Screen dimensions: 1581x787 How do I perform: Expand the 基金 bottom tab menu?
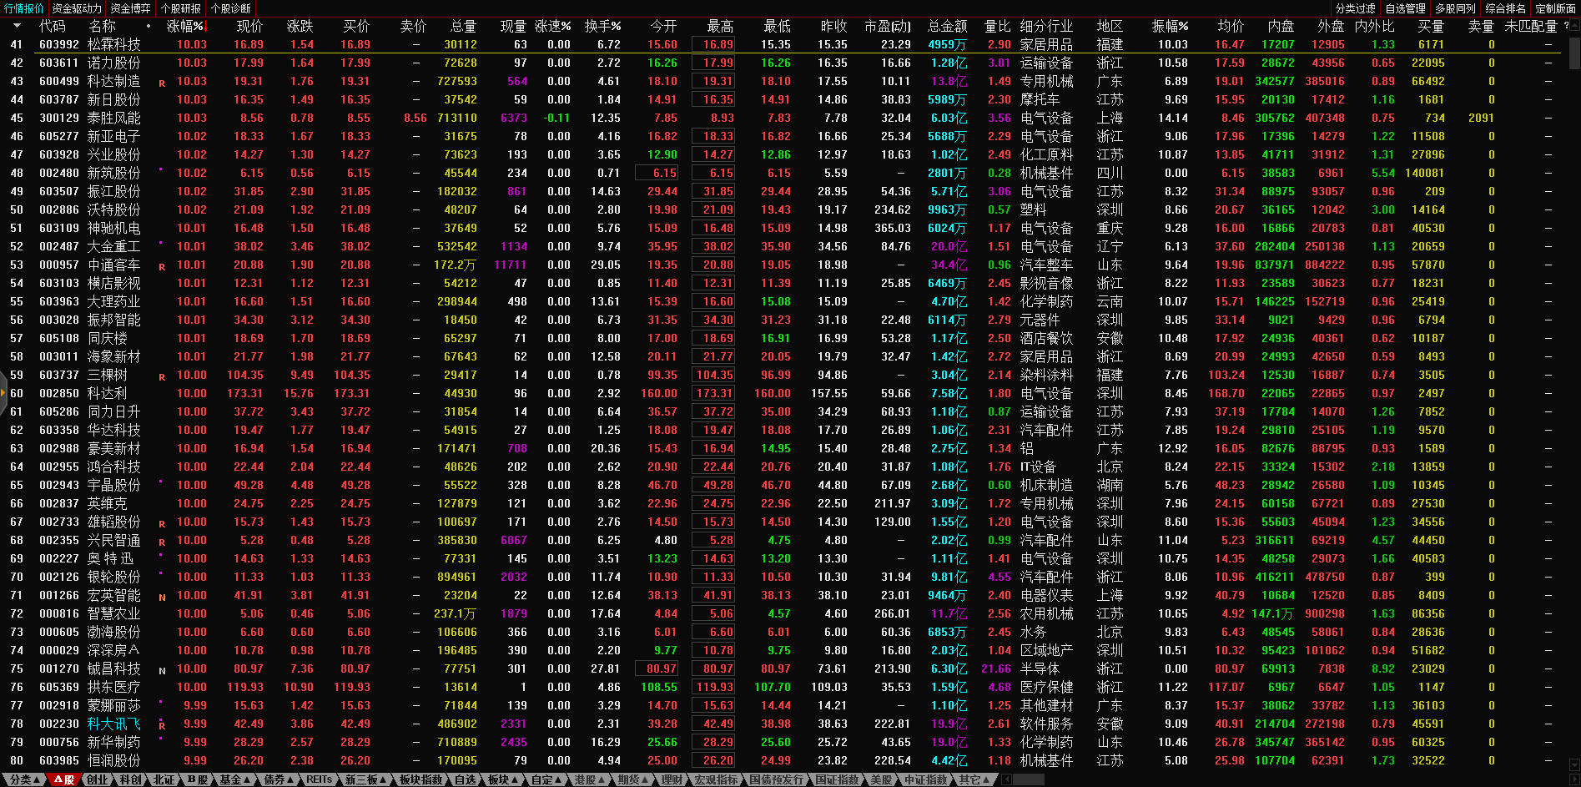(235, 779)
